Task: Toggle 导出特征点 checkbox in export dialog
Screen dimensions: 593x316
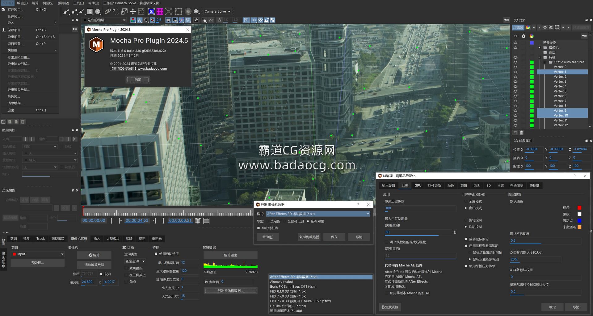Action: point(259,228)
